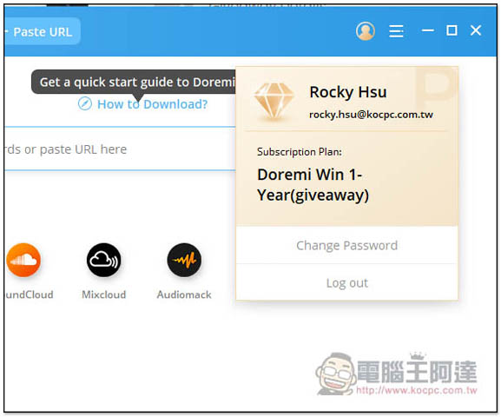
Task: Click the Subscription Plan: label
Action: coord(300,152)
